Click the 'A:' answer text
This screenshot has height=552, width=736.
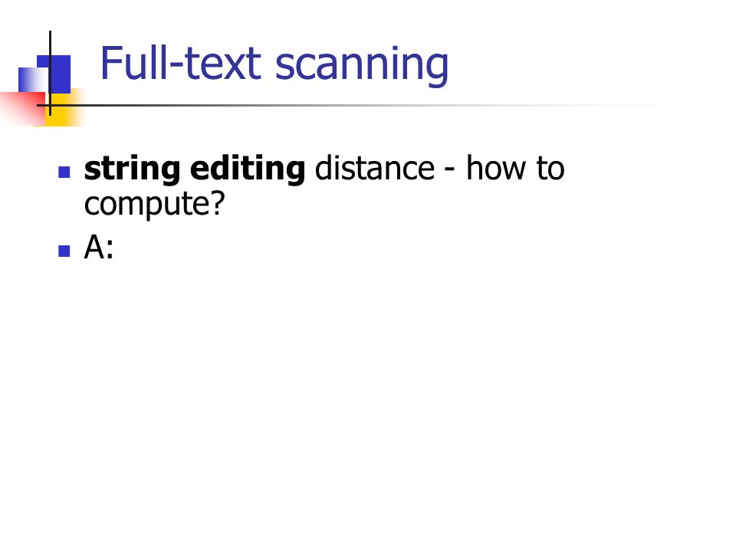point(99,248)
